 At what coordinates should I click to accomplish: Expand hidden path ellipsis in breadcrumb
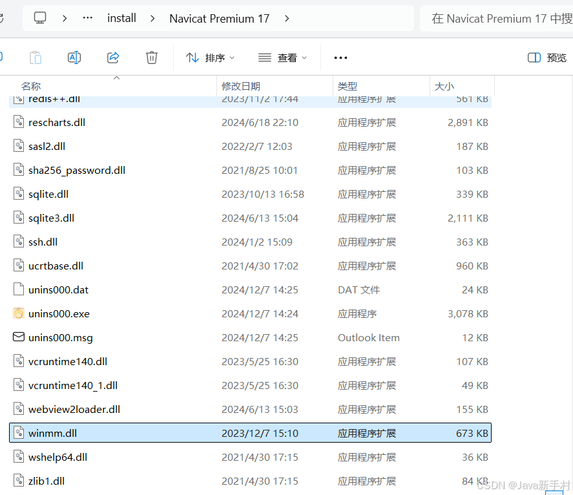tap(88, 18)
